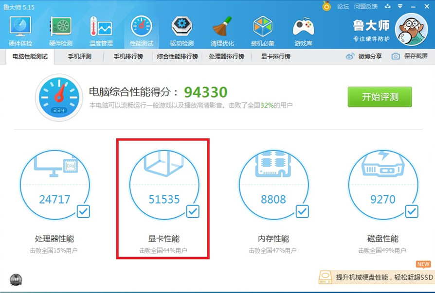Open the title bar dropdown menu arrow
The image size is (435, 293).
point(400,6)
